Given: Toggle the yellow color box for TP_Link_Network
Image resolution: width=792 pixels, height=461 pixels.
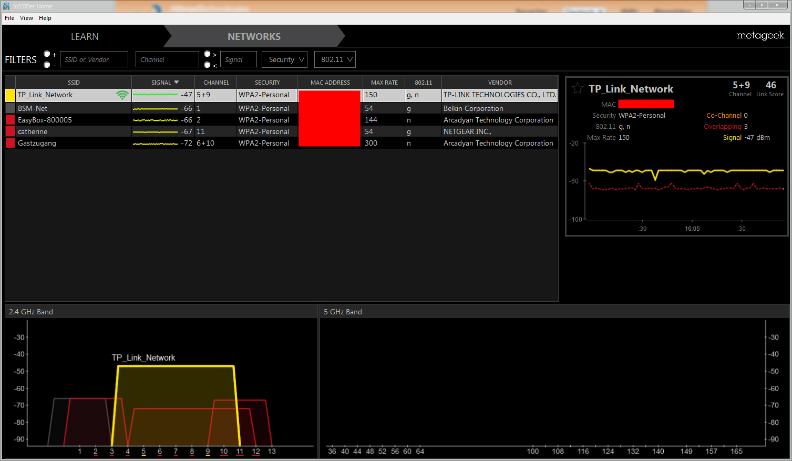Looking at the screenshot, I should 10,95.
